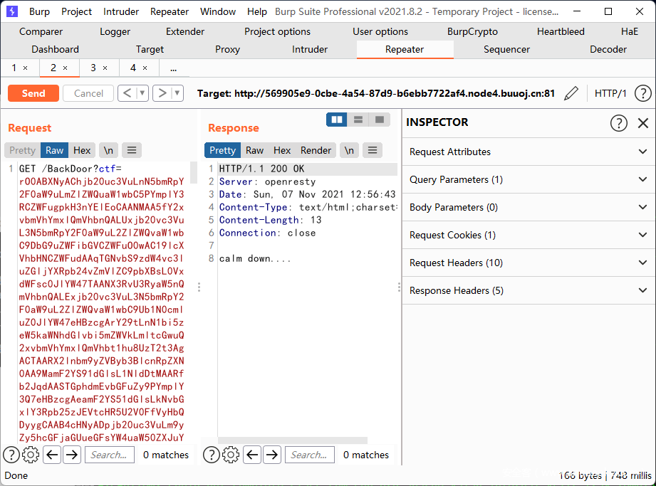This screenshot has height=486, width=656.
Task: Open Request search settings gear
Action: tap(31, 455)
